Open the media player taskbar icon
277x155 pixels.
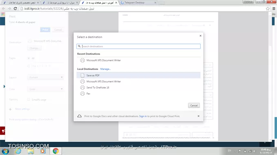click(x=42, y=151)
